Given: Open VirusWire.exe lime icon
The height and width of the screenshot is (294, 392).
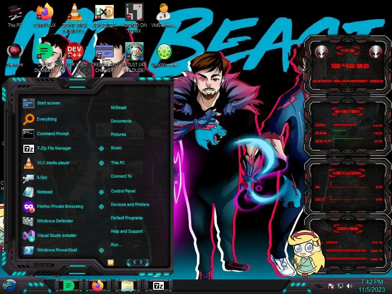Looking at the screenshot, I should pos(164,56).
